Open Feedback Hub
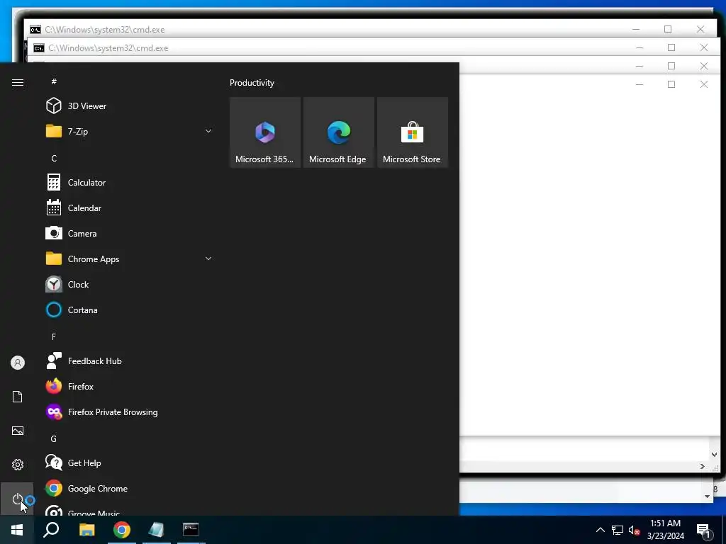This screenshot has width=726, height=544. click(x=130, y=361)
